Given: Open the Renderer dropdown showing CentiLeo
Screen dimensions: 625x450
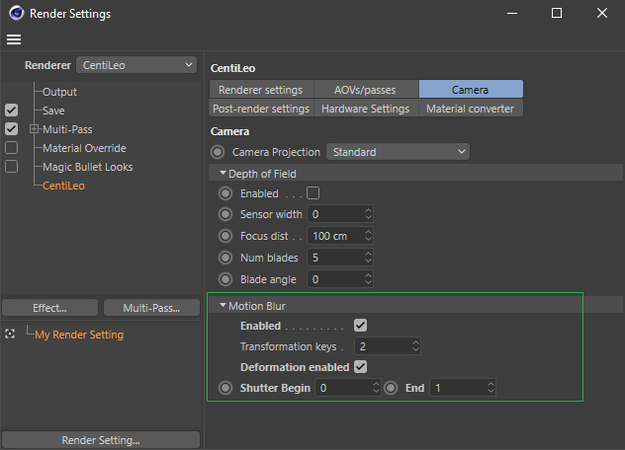Looking at the screenshot, I should pyautogui.click(x=136, y=65).
